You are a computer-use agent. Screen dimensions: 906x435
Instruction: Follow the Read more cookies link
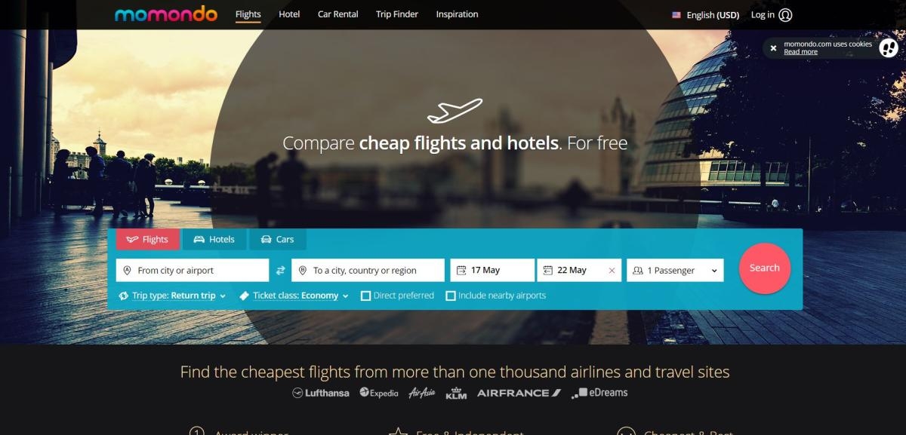[800, 52]
